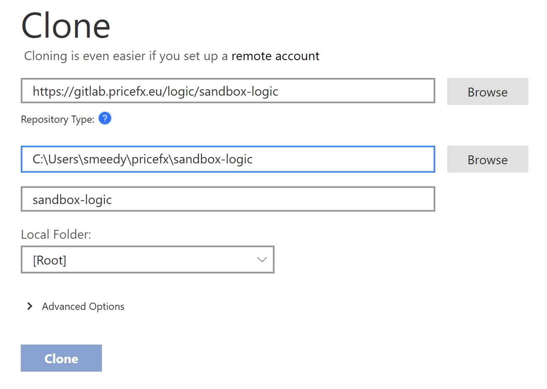
Task: Click the 'pricefx' folder segment in destination path
Action: pos(149,160)
